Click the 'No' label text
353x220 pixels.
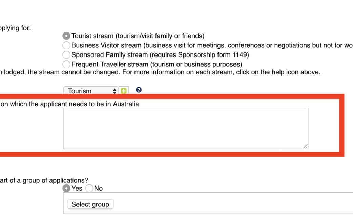click(x=98, y=188)
